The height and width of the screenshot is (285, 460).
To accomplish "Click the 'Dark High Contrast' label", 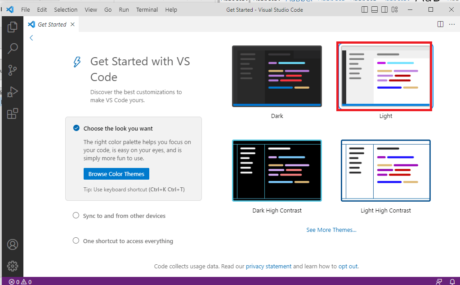I will pos(277,210).
